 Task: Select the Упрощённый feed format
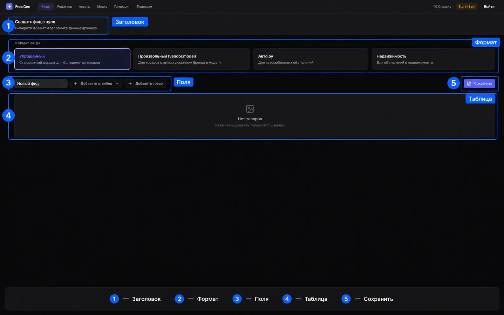[72, 59]
